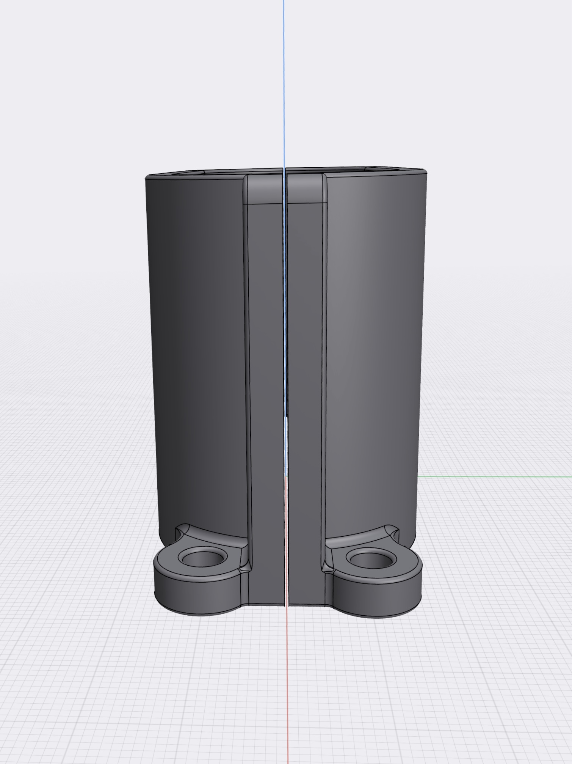Image resolution: width=572 pixels, height=764 pixels.
Task: Select curved fillet above the left lug
Action: tap(216, 536)
